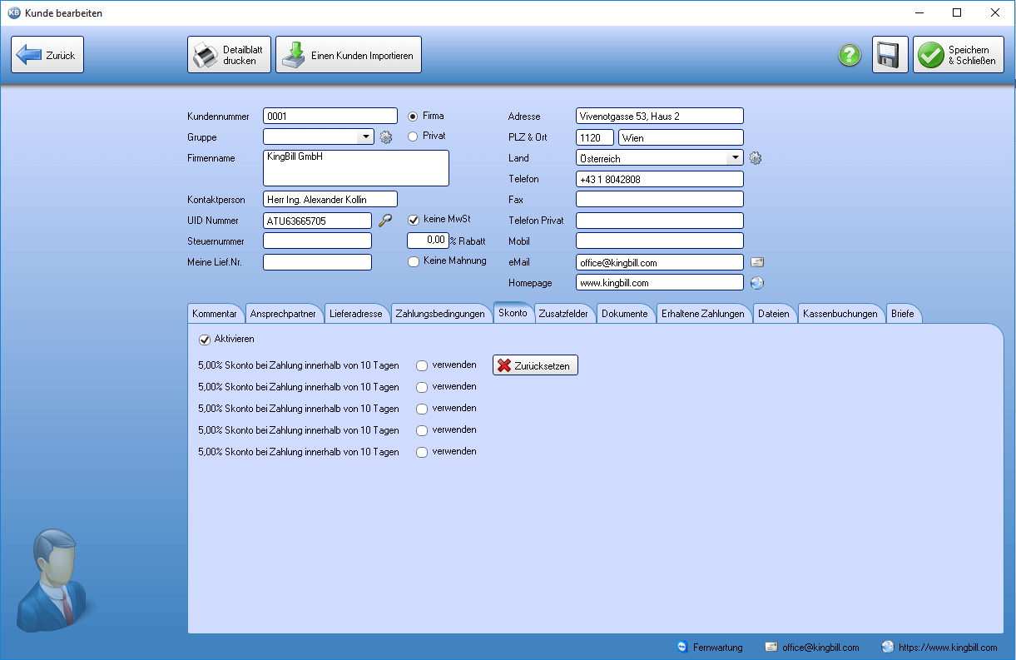Viewport: 1016px width, 660px height.
Task: Click the footer email envelope icon
Action: tap(771, 647)
